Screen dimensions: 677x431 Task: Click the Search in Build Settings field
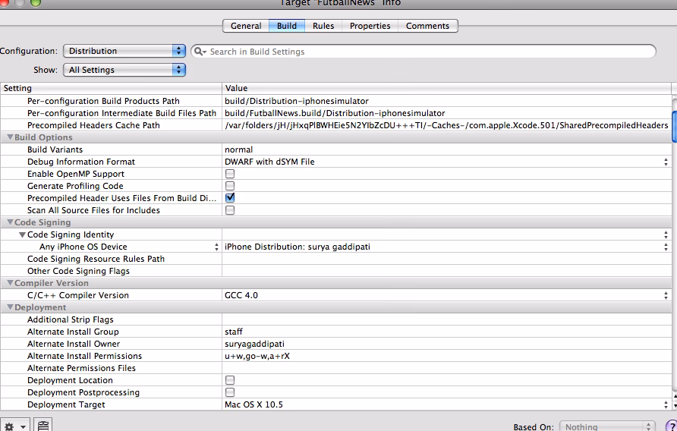tap(424, 52)
